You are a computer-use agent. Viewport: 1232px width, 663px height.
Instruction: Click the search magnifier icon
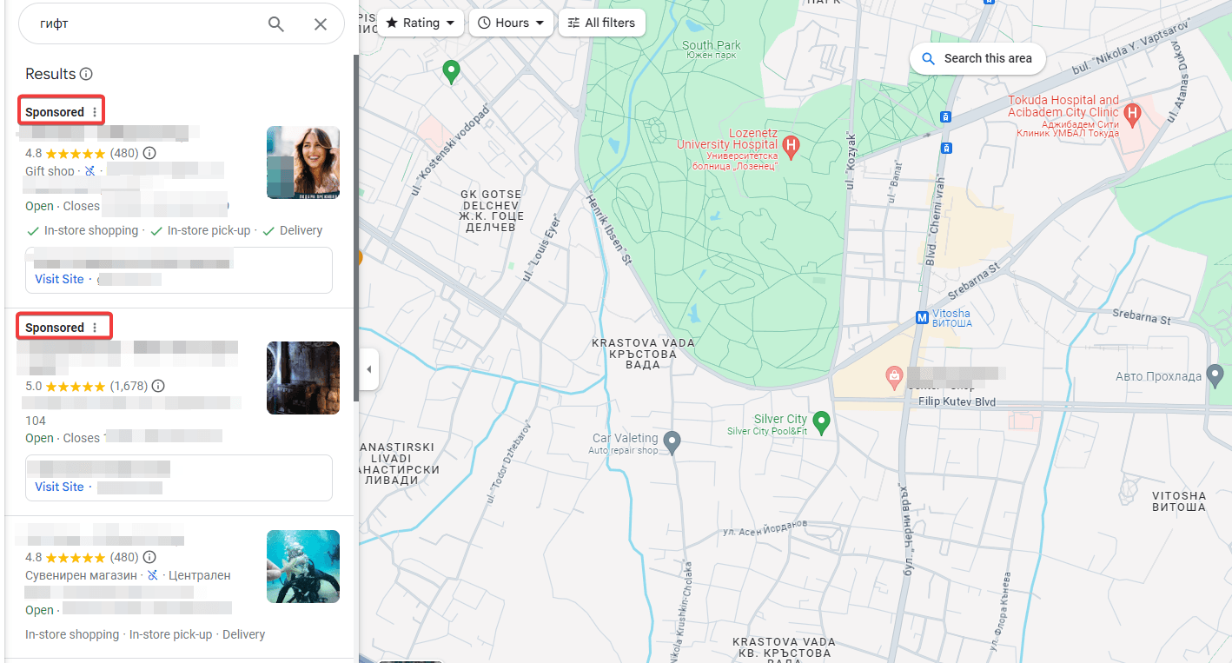click(x=275, y=24)
